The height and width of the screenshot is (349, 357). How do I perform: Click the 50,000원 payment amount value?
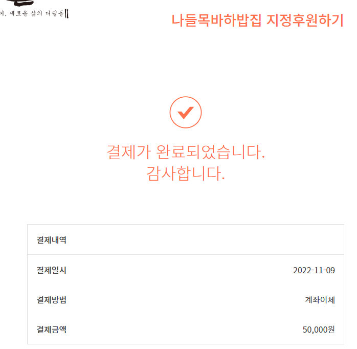tap(318, 330)
